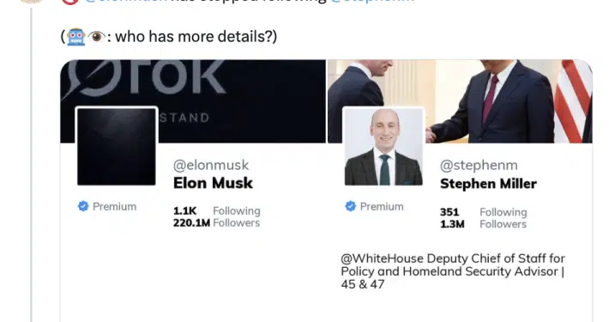This screenshot has height=322, width=609.
Task: Click Premium label under Elon Musk
Action: [115, 206]
